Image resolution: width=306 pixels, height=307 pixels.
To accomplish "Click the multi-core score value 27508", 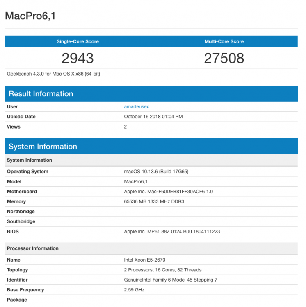I will tap(224, 58).
